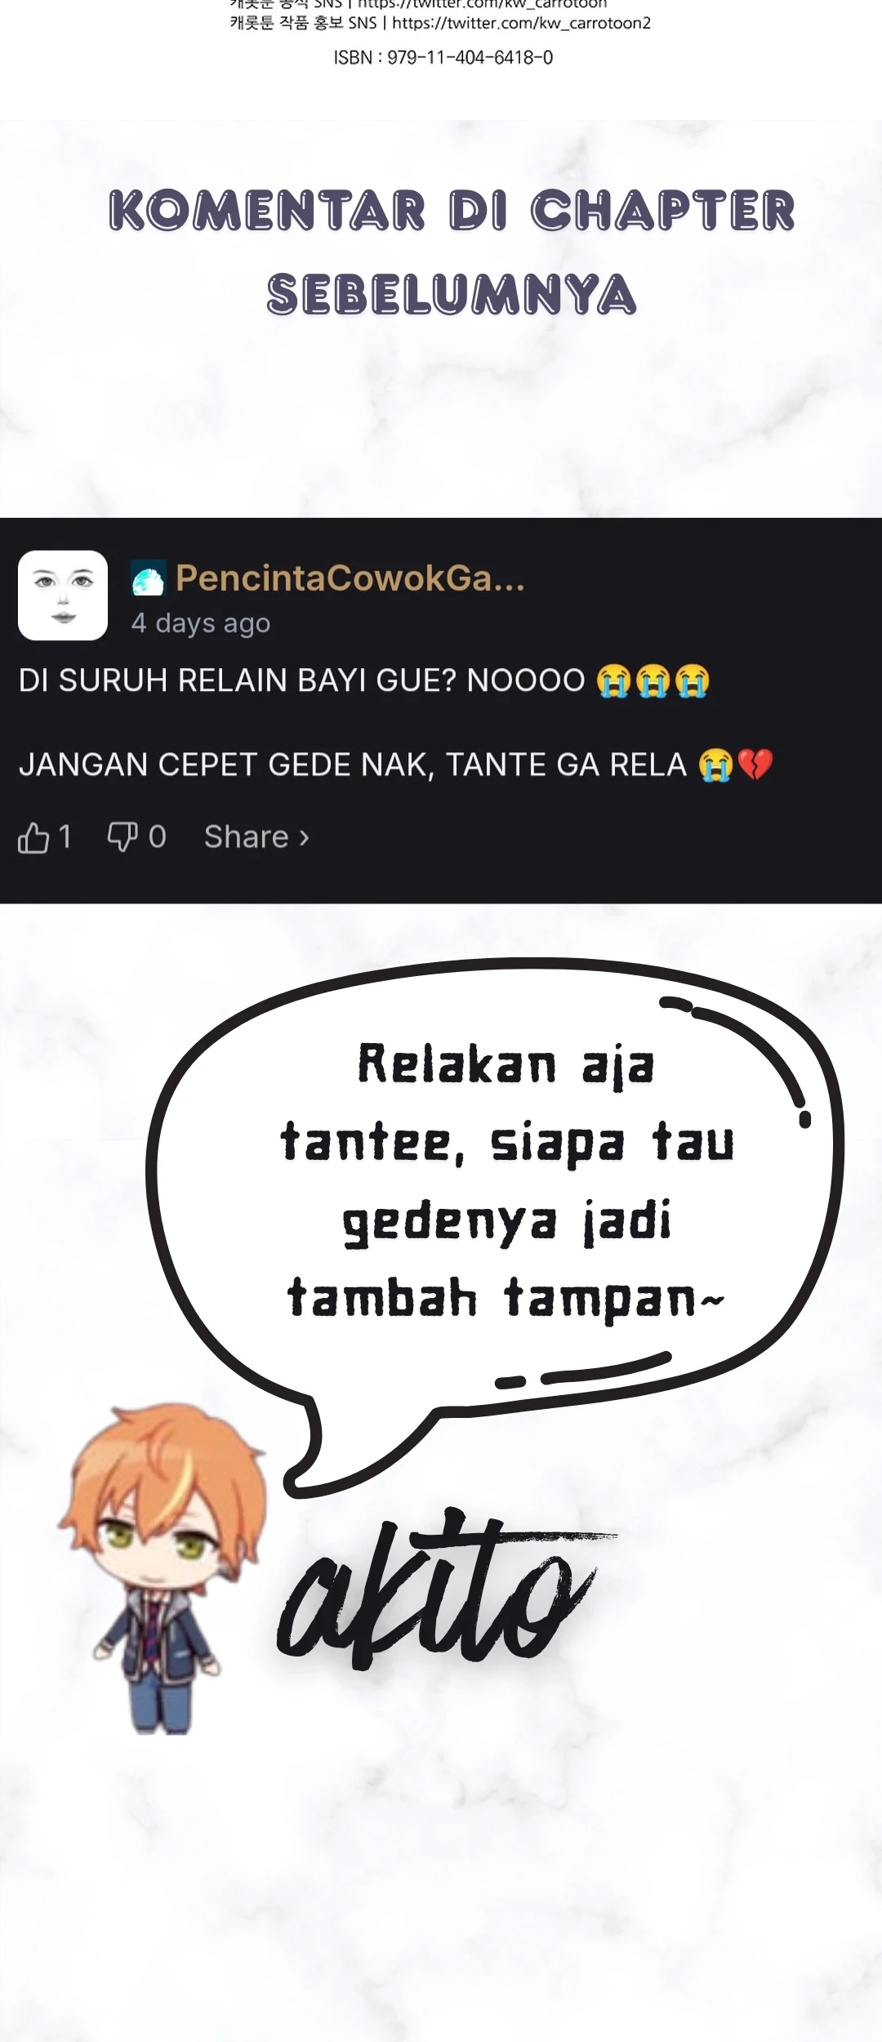Open PencintaCowokGa... user profile
Screen dimensions: 882x2042
tap(350, 577)
